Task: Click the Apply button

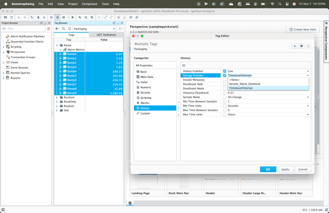Action: point(285,169)
